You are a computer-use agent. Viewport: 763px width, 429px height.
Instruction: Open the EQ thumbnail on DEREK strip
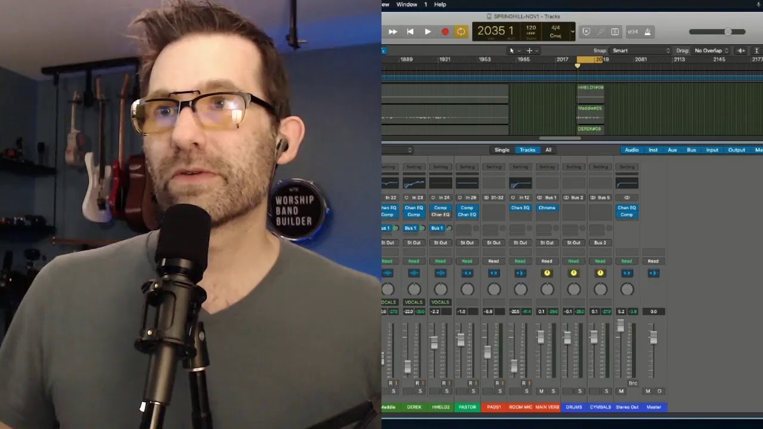pyautogui.click(x=414, y=183)
